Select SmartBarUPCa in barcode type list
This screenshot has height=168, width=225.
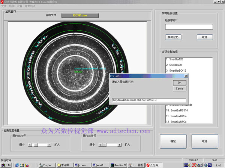178,116
